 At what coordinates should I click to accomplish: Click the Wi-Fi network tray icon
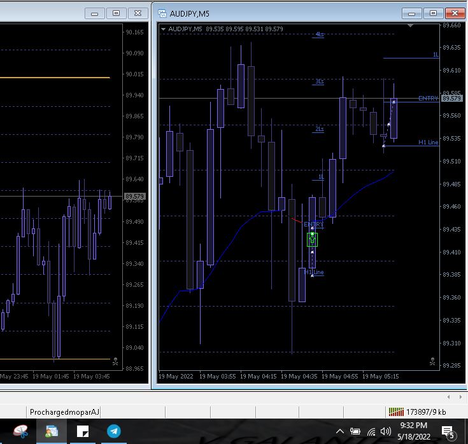click(x=371, y=431)
